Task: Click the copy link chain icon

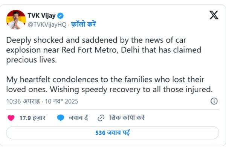Action: coord(101,118)
